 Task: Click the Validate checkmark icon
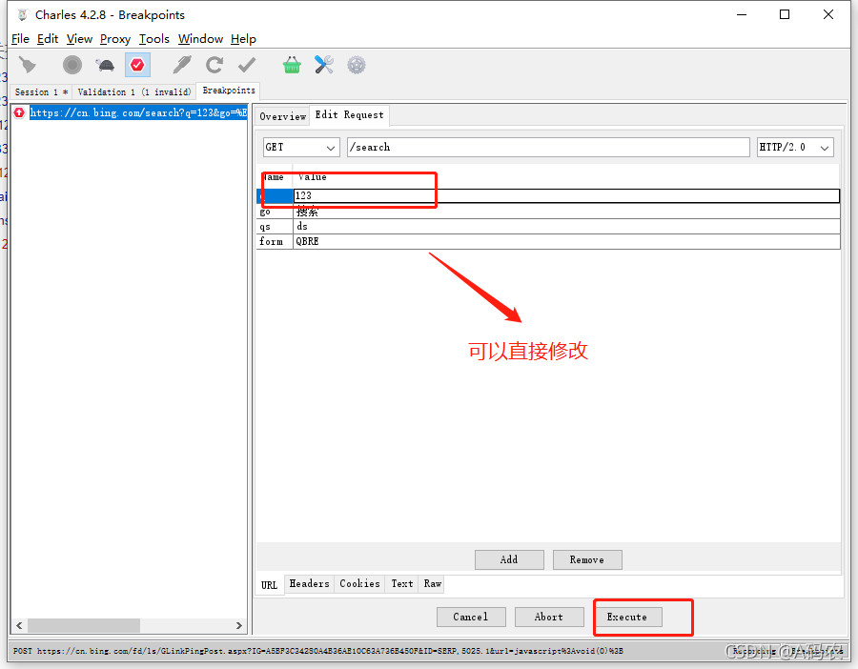[247, 65]
